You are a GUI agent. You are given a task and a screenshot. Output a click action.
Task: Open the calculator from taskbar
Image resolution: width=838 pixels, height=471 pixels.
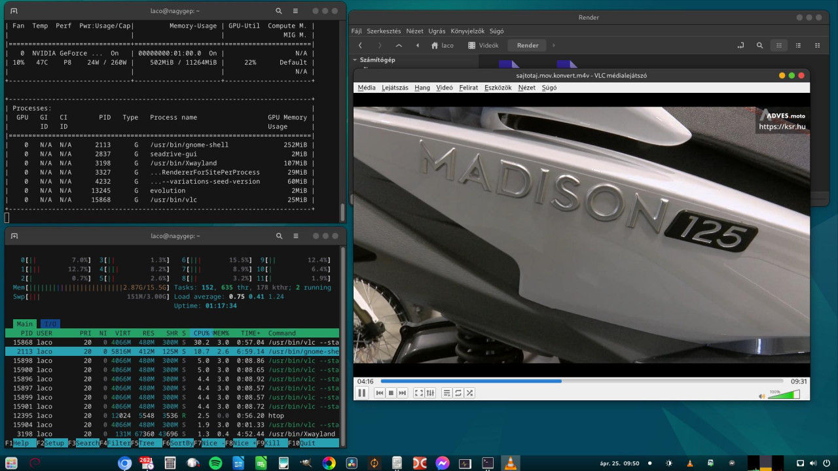point(170,463)
